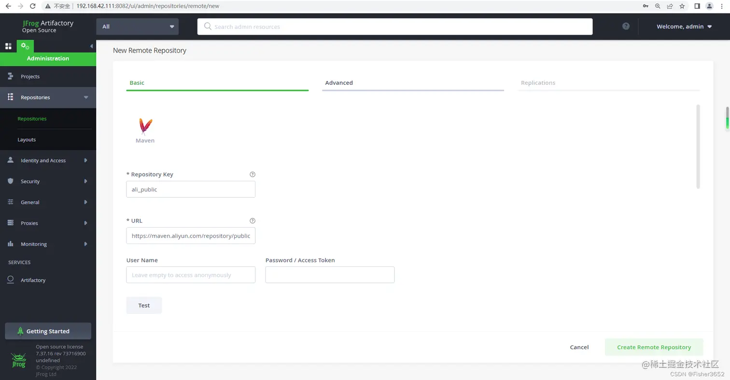Click the browser forward arrow
The image size is (730, 380).
(x=20, y=6)
